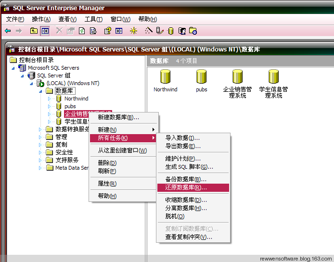Click the New Login toolbar icon
Screen dimensions: 334x262
click(182, 31)
